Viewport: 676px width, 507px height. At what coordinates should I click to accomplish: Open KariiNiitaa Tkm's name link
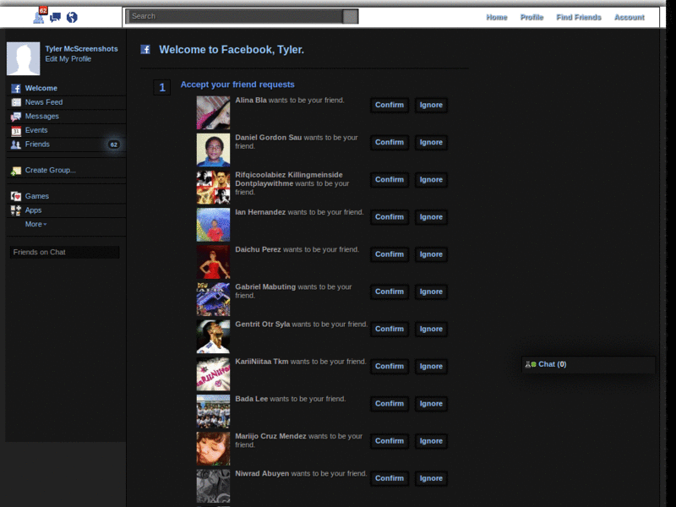[x=262, y=362]
